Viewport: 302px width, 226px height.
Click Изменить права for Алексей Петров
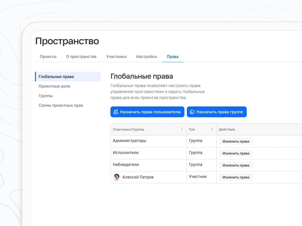(x=236, y=177)
